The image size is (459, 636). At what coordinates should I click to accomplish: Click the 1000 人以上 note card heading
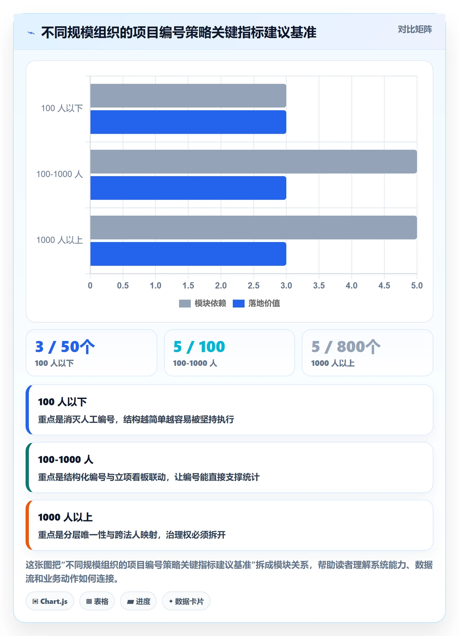pos(65,517)
